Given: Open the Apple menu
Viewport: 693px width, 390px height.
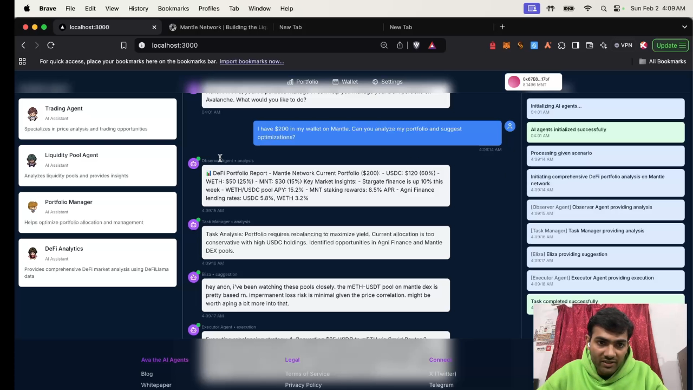Looking at the screenshot, I should tap(27, 8).
